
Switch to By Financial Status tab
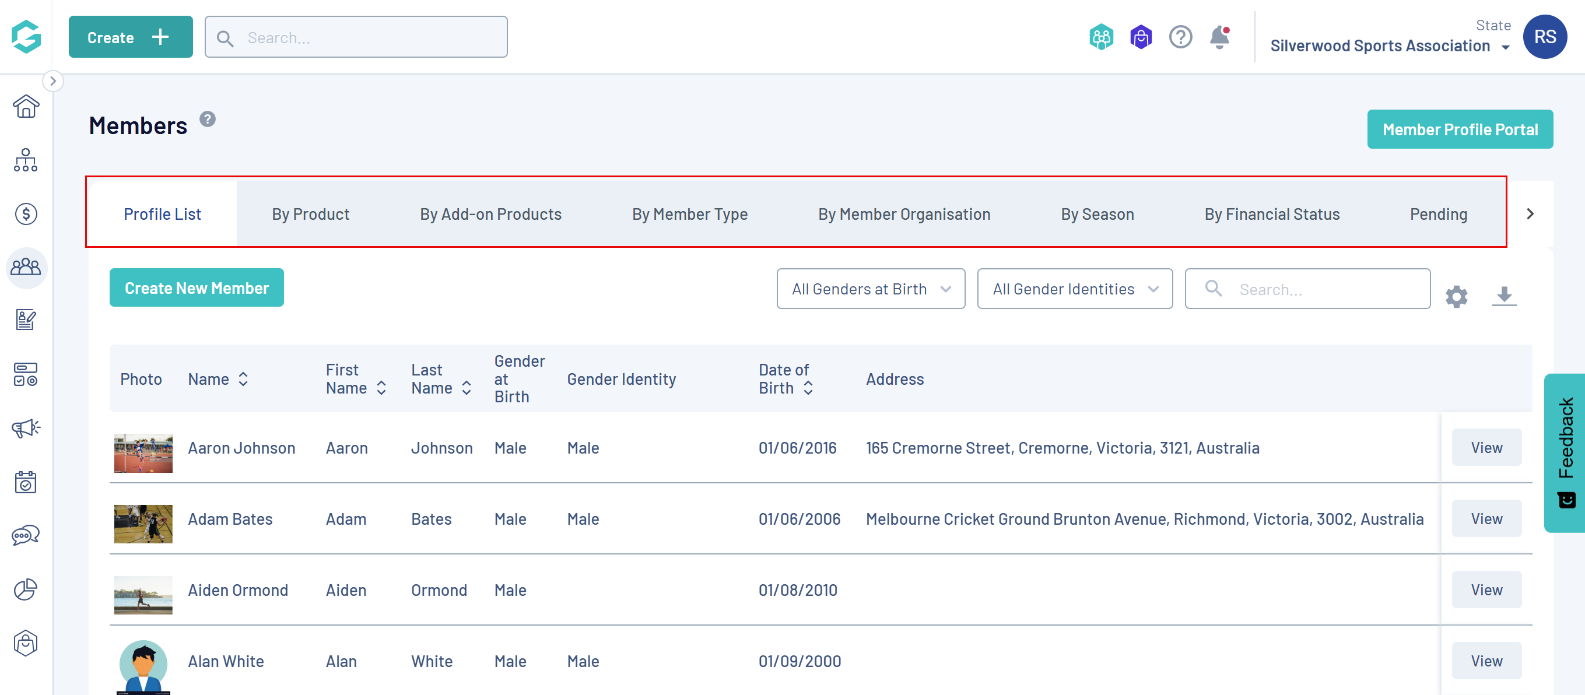[x=1271, y=214]
